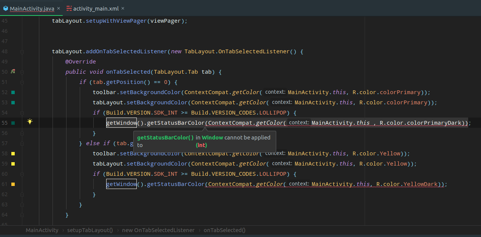The image size is (481, 237).
Task: Click getStatusBarColor() in the error tooltip
Action: 165,138
